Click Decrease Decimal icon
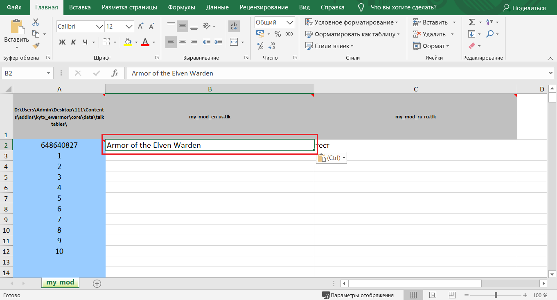 [272, 45]
